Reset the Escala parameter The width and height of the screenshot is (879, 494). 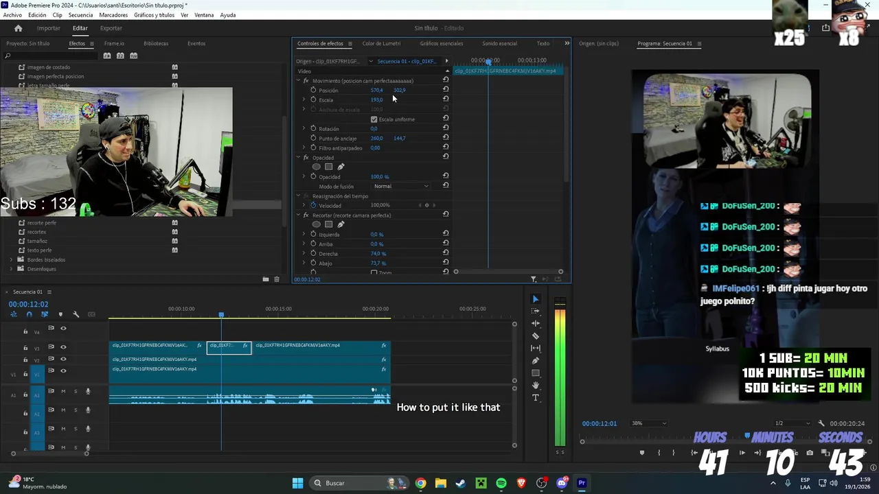[x=446, y=99]
